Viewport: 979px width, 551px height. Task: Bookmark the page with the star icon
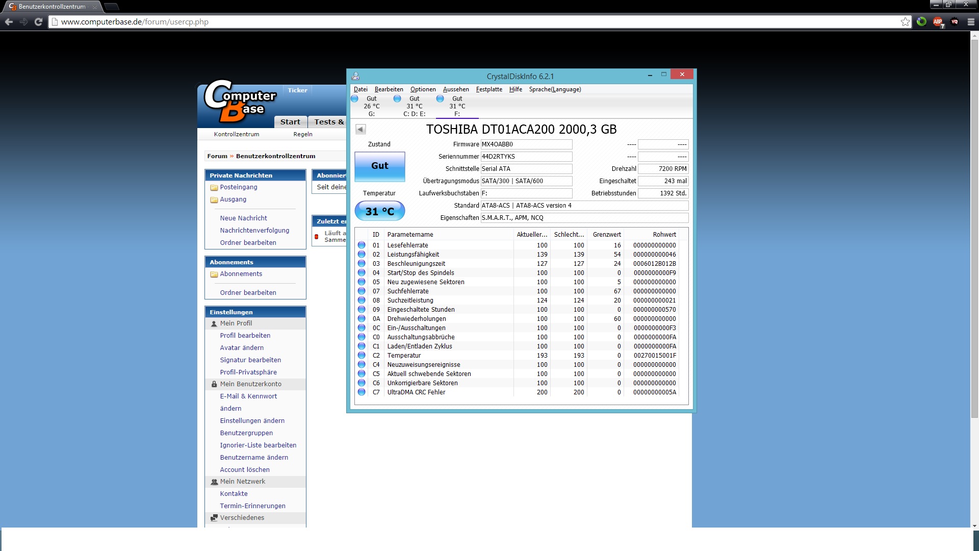pyautogui.click(x=905, y=22)
